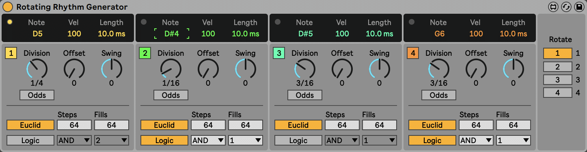Select Rotate option 3
The width and height of the screenshot is (587, 152).
click(558, 80)
